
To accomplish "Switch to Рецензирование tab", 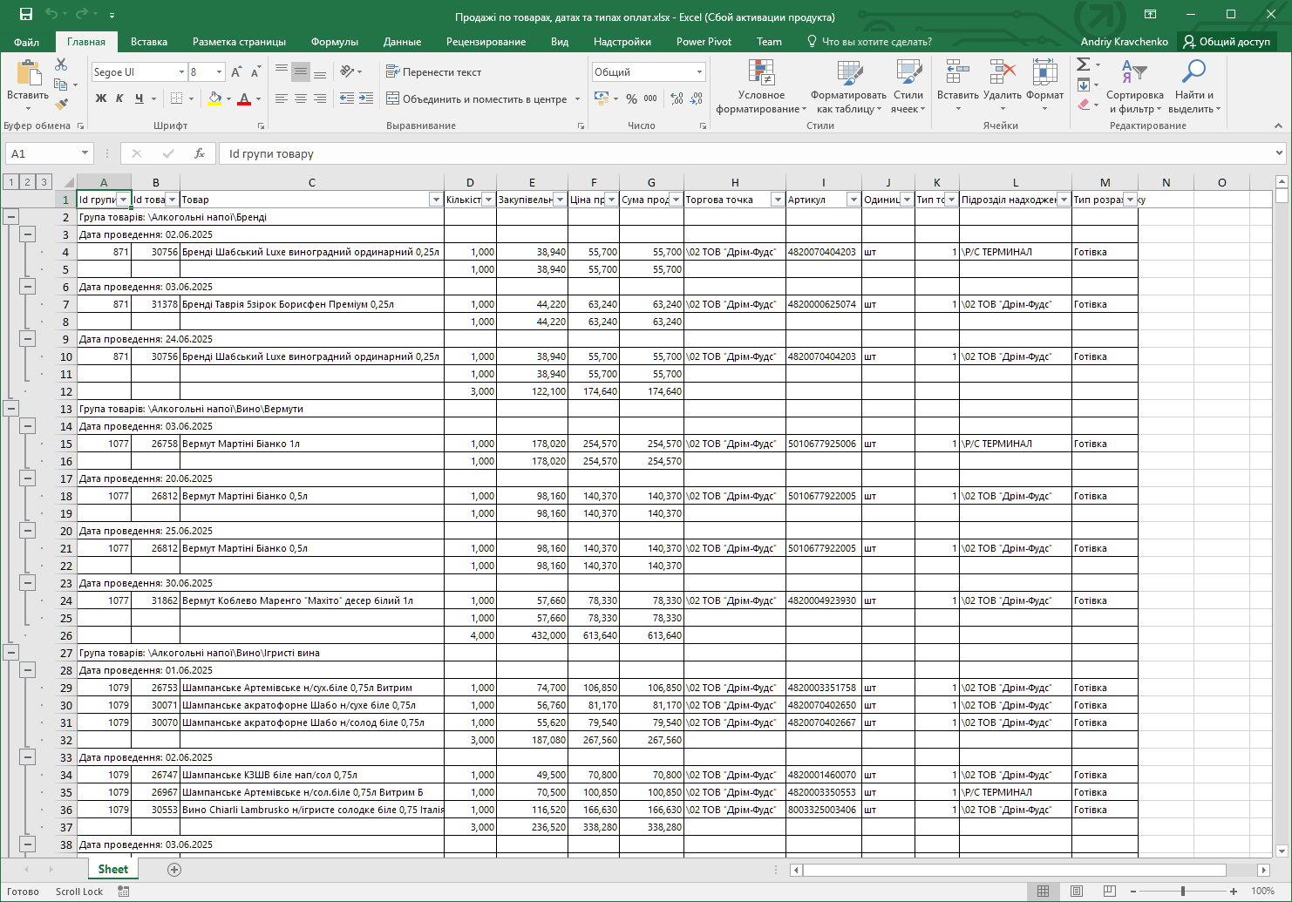I will coord(486,42).
